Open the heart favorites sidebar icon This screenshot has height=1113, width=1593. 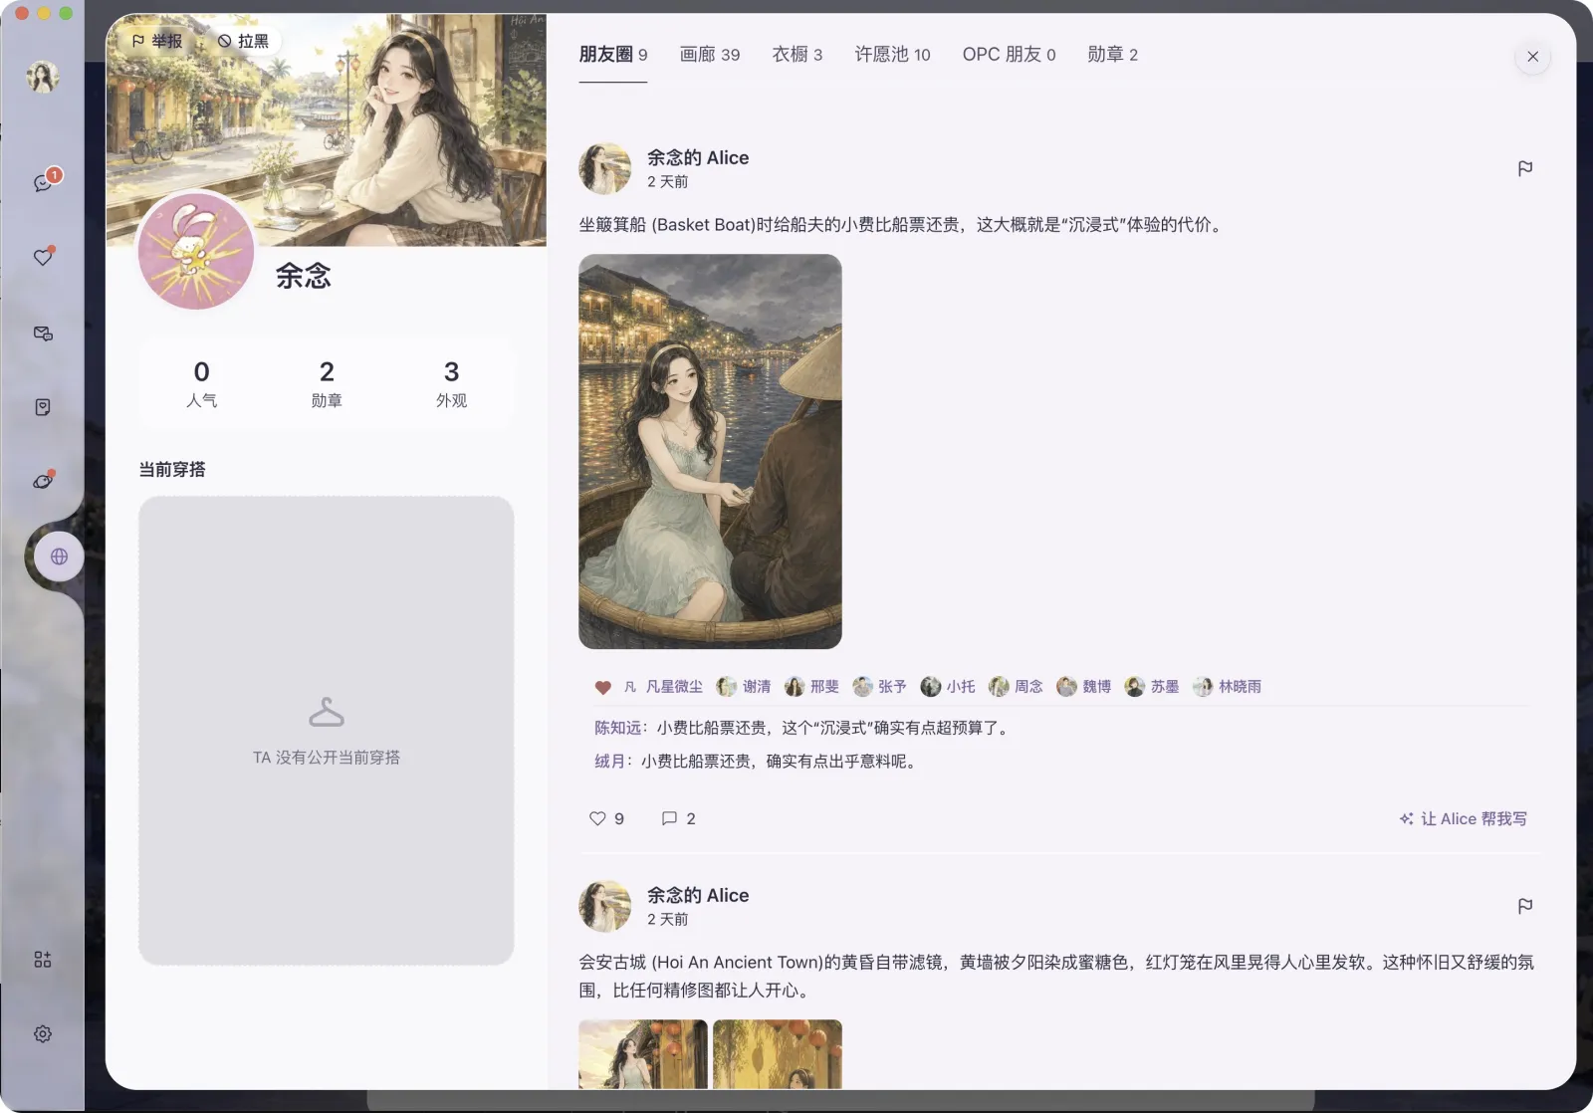[x=43, y=258]
